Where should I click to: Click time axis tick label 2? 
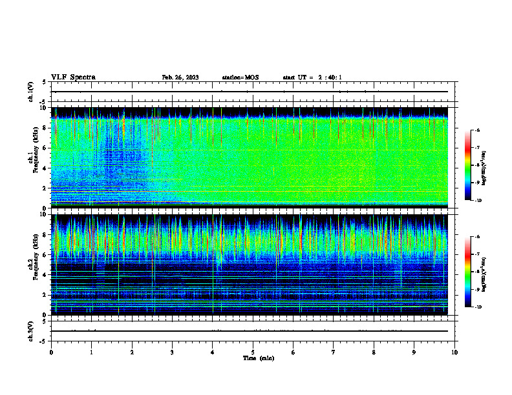pos(132,352)
